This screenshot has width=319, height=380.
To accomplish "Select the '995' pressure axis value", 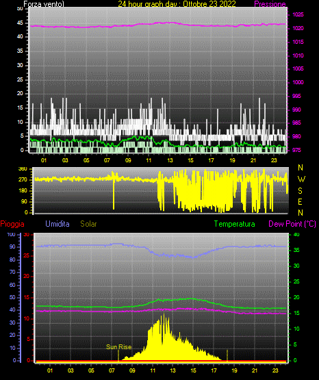I will [296, 96].
